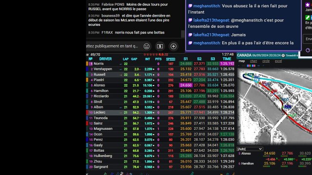Click the YouTube chat scrollbar
312x175 pixels.
(x=183, y=34)
